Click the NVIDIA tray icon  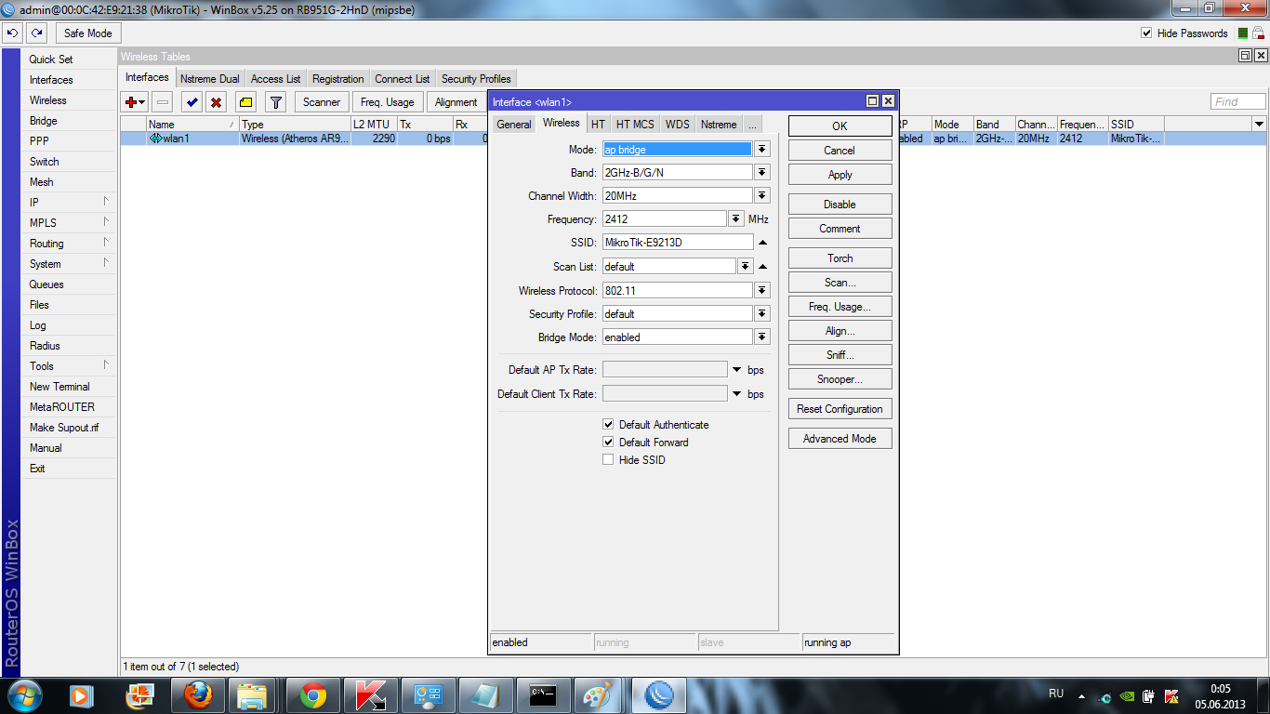click(1127, 695)
